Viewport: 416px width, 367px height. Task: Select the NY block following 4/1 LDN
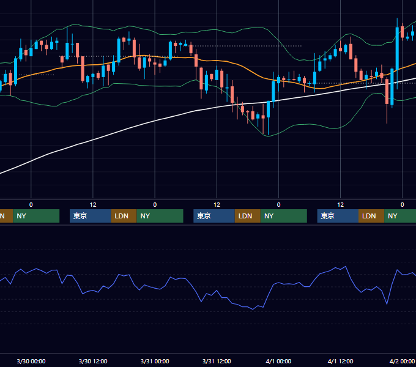pyautogui.click(x=400, y=216)
